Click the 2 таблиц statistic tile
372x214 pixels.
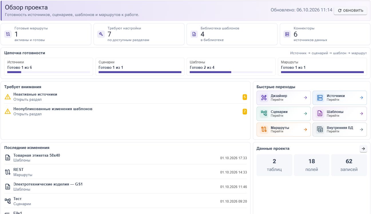tap(274, 165)
